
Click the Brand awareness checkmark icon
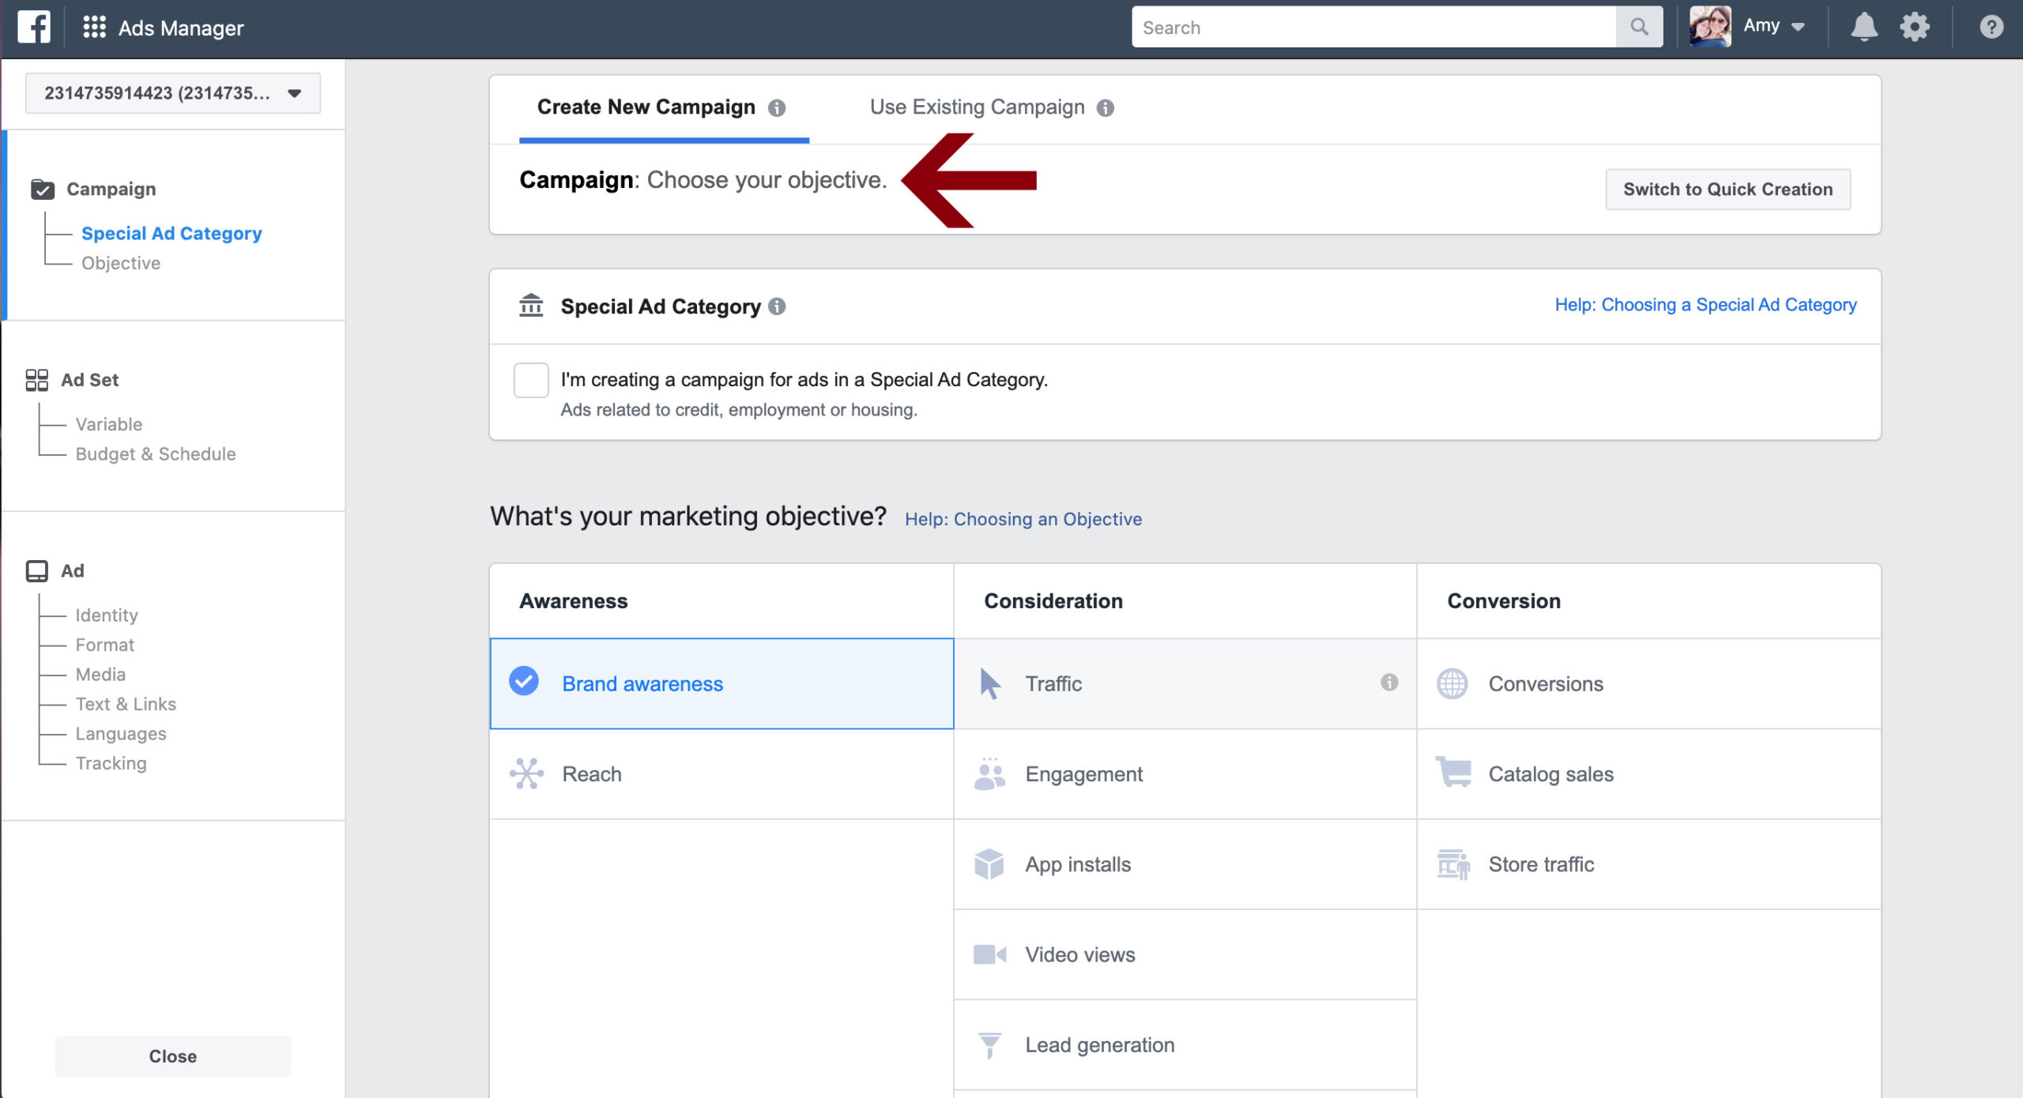[524, 682]
